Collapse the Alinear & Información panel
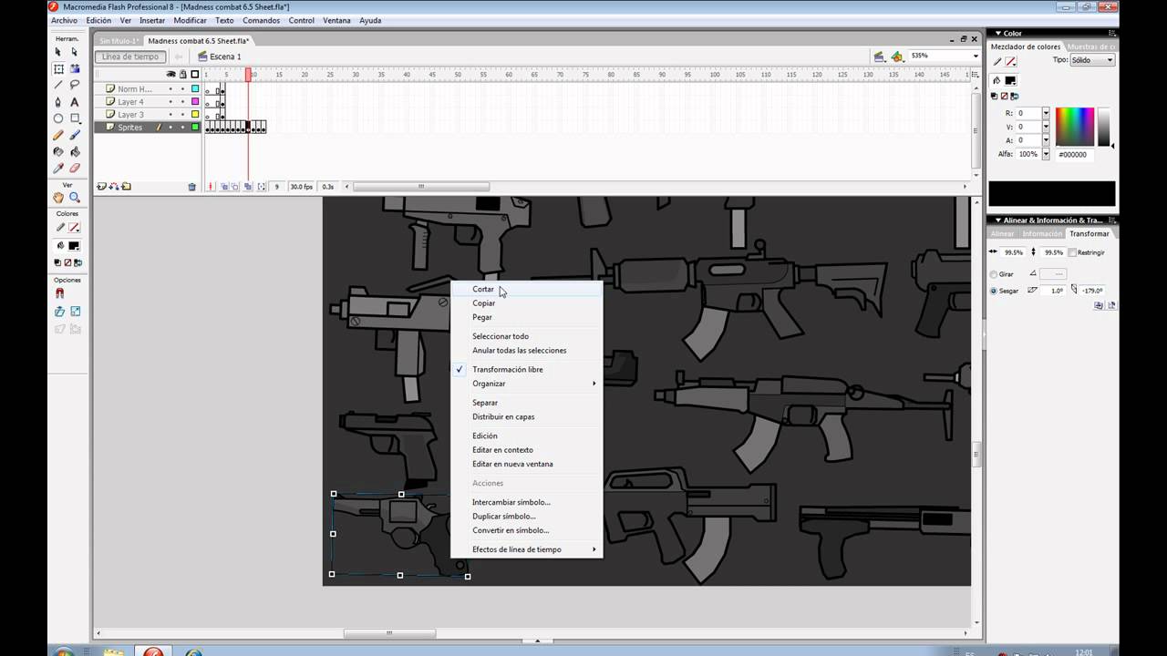Image resolution: width=1167 pixels, height=656 pixels. coord(998,220)
